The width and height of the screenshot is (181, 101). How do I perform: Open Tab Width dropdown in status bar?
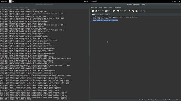153,100
